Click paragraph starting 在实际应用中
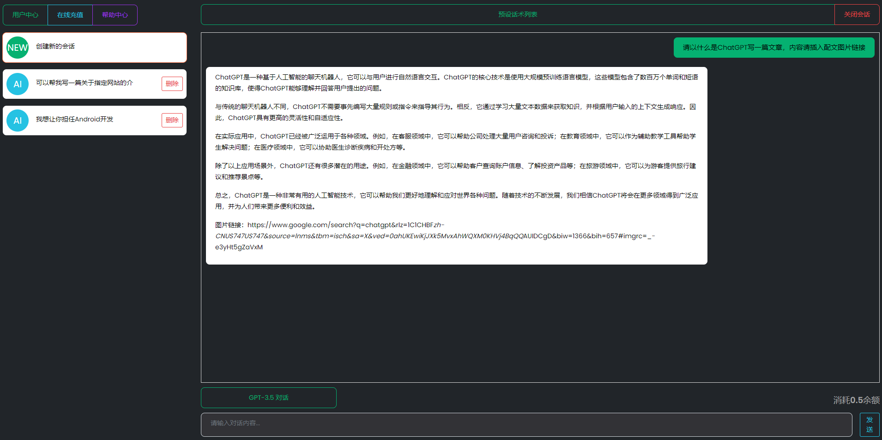 (x=456, y=142)
